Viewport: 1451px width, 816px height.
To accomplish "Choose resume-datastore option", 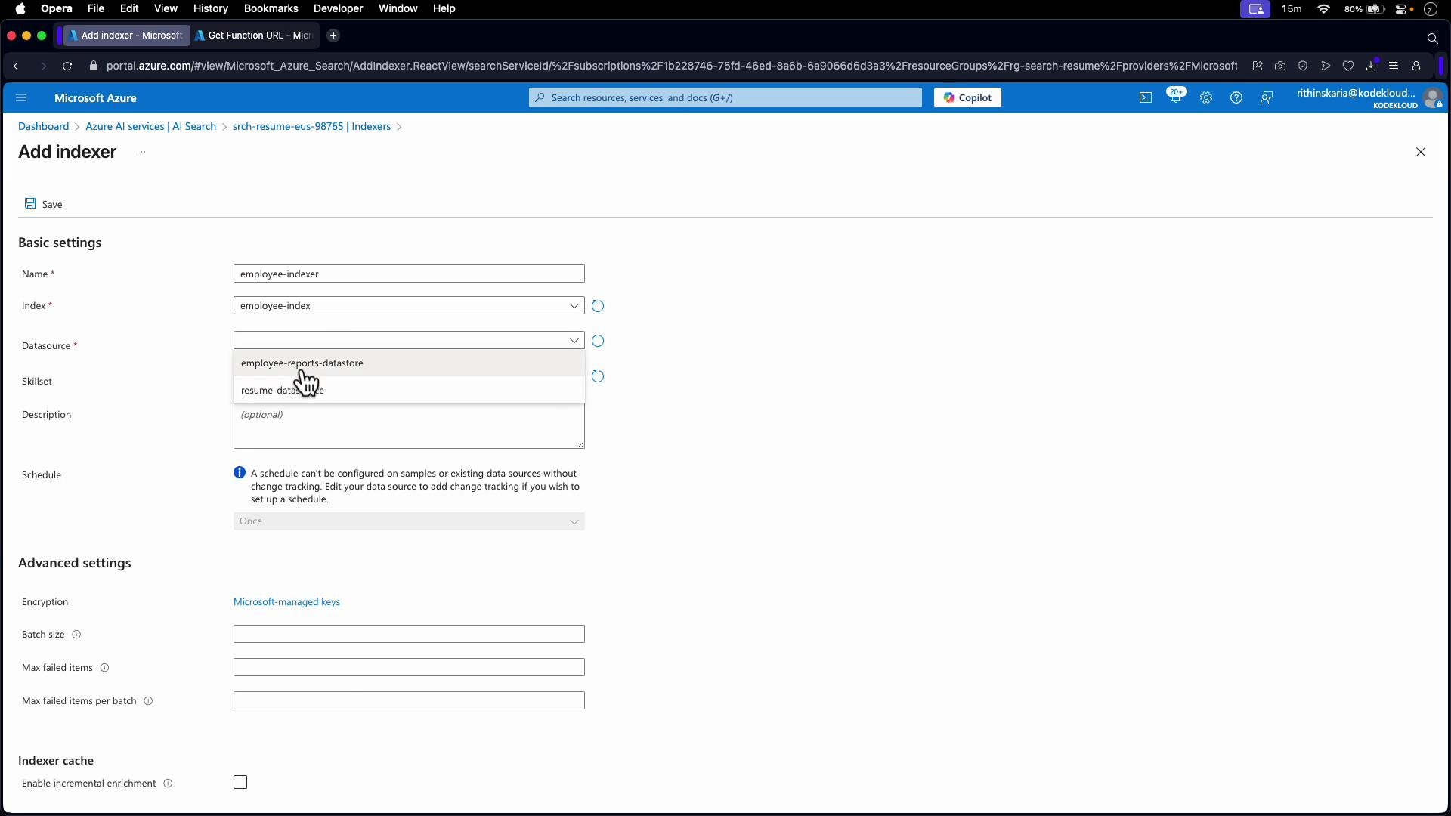I will click(x=409, y=391).
